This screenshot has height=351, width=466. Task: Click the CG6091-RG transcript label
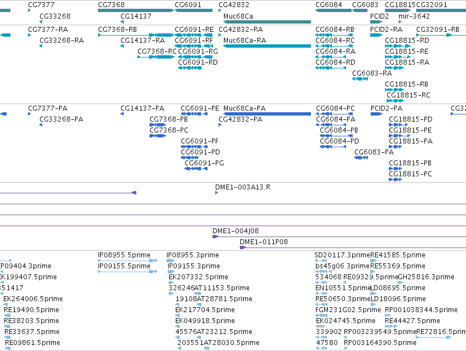pyautogui.click(x=198, y=51)
